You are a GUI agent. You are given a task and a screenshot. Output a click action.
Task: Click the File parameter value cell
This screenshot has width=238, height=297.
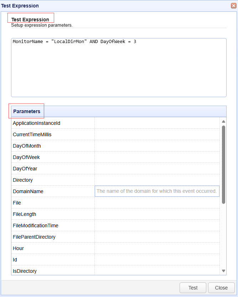click(157, 203)
